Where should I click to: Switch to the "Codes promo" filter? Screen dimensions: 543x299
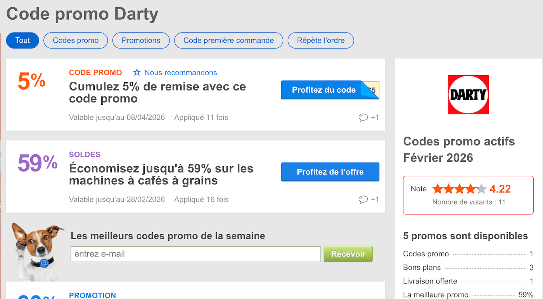coord(75,40)
